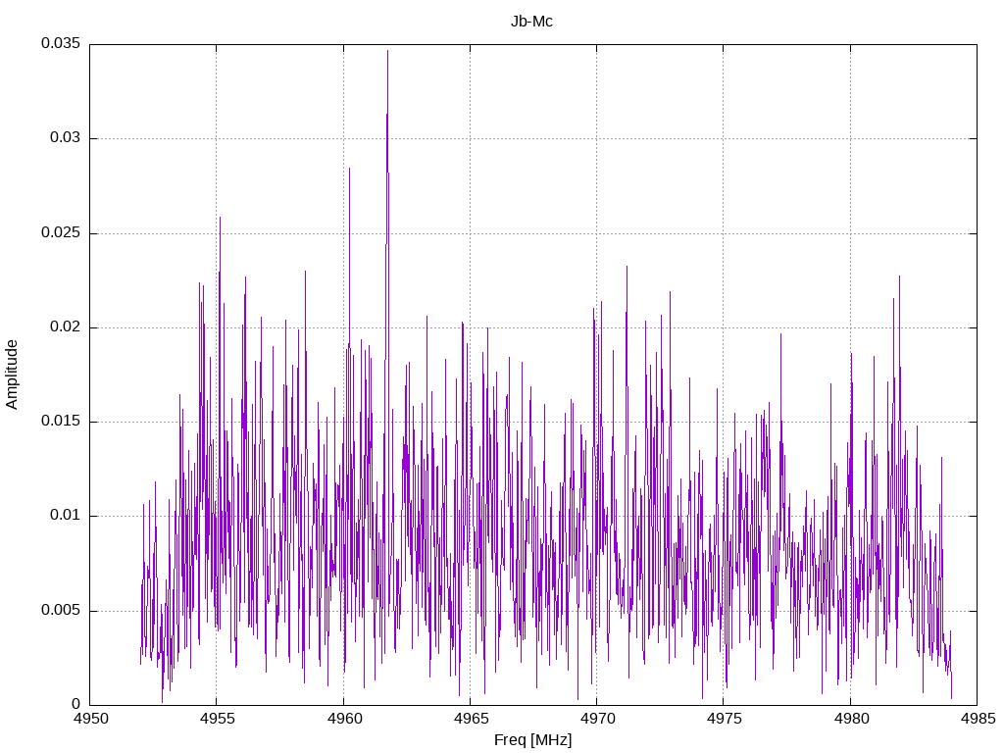This screenshot has height=753, width=1004.
Task: Click the x-axis tick label 4955
Action: pos(217,719)
